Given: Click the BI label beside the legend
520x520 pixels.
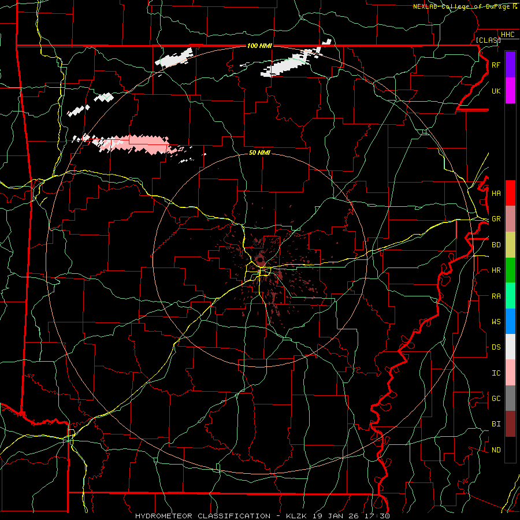Looking at the screenshot, I should pos(496,424).
